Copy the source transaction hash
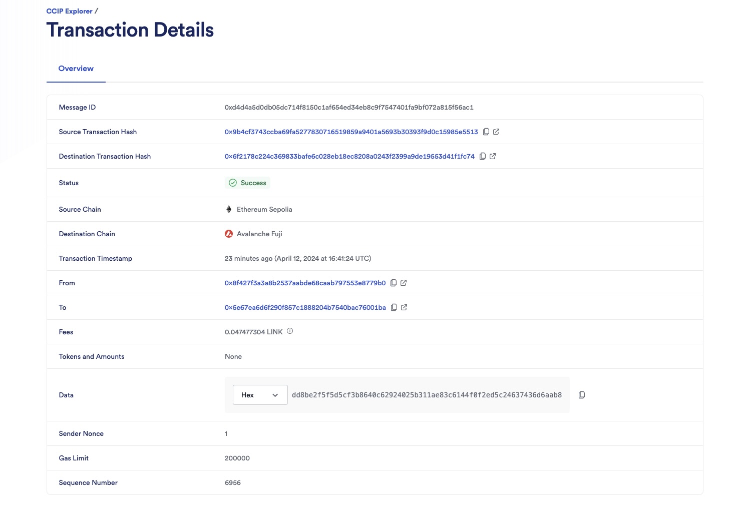 [x=486, y=131]
